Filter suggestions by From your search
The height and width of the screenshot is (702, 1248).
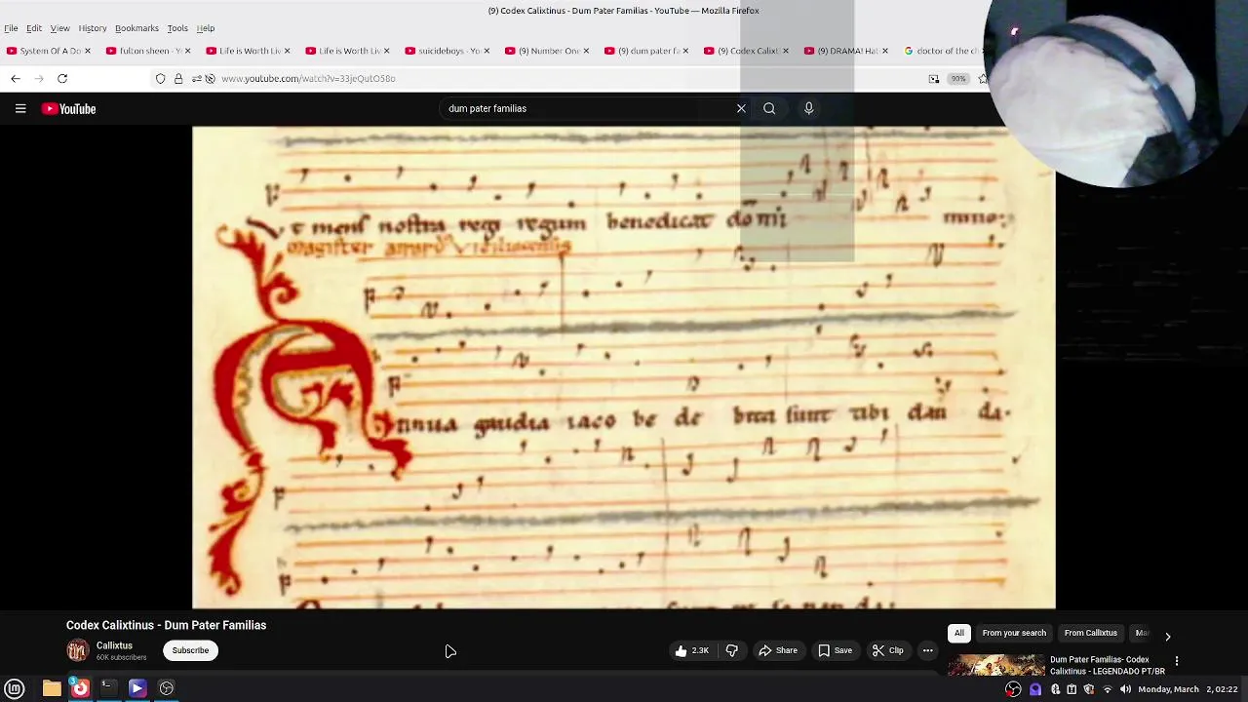pyautogui.click(x=1014, y=633)
